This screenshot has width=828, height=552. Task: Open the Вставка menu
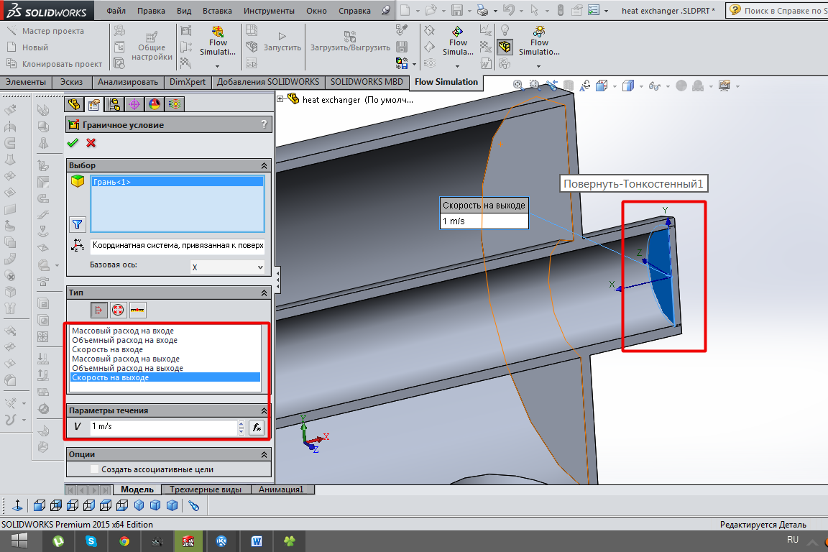tap(217, 11)
